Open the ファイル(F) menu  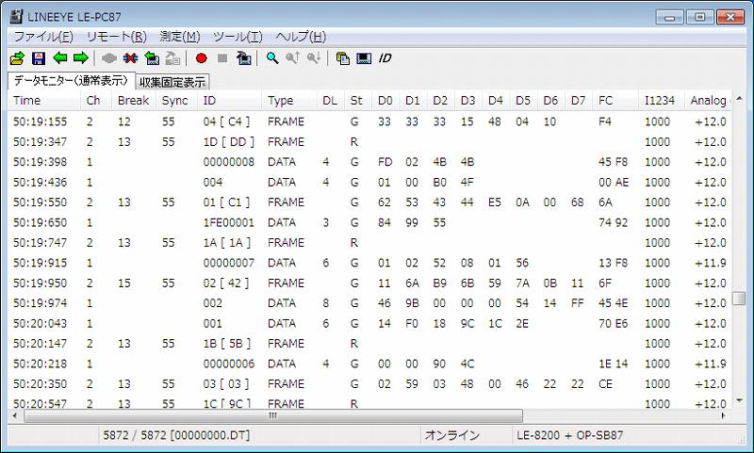point(43,37)
